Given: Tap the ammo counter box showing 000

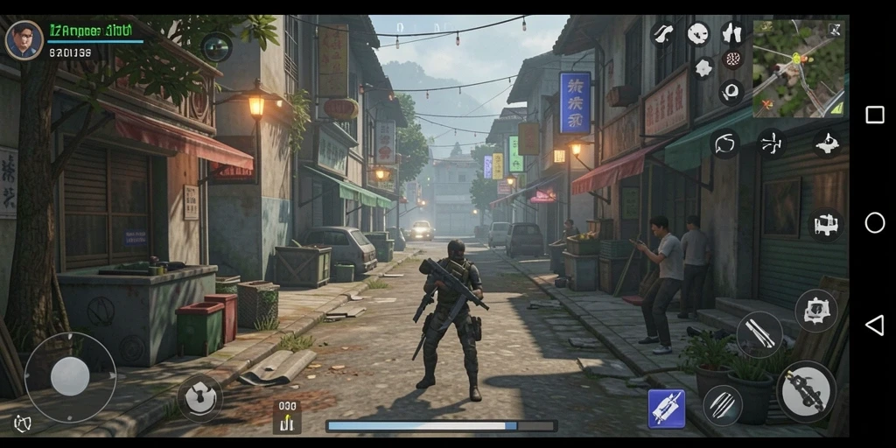Looking at the screenshot, I should [x=287, y=416].
